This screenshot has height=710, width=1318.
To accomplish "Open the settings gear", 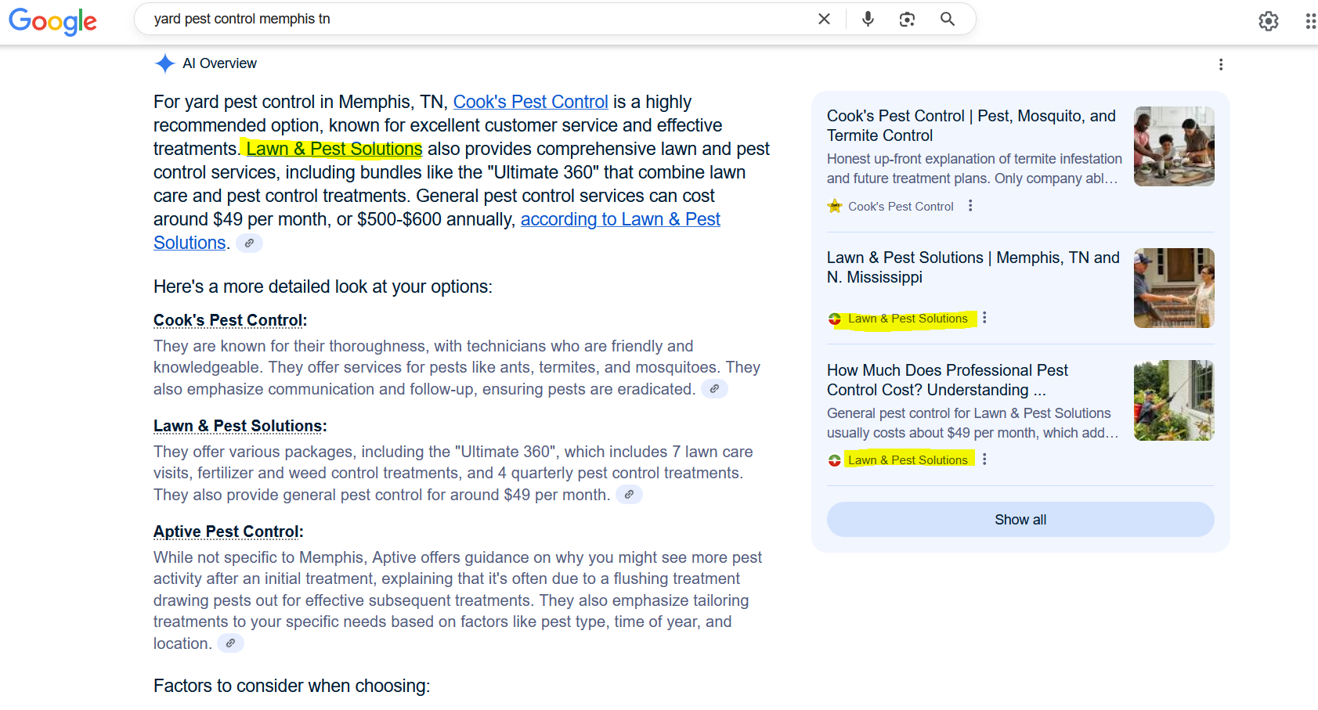I will 1268,21.
